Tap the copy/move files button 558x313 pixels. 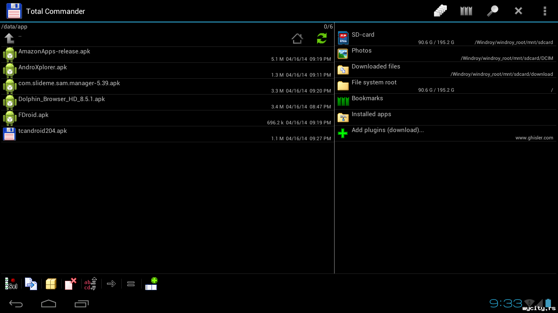(x=31, y=284)
